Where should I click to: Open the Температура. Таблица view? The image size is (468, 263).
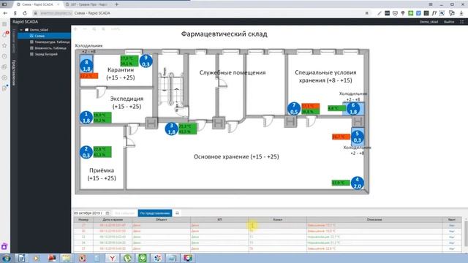tap(52, 42)
